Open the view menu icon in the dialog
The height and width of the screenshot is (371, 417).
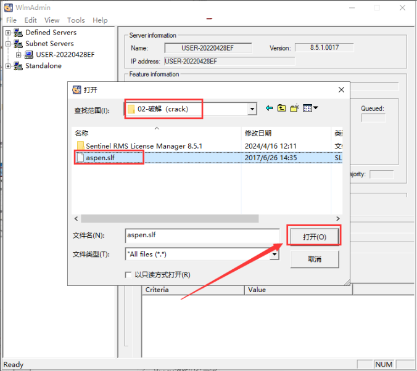[310, 108]
